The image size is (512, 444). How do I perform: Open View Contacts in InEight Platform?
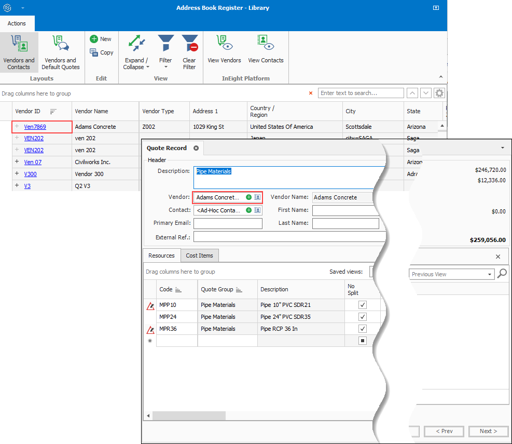click(266, 50)
